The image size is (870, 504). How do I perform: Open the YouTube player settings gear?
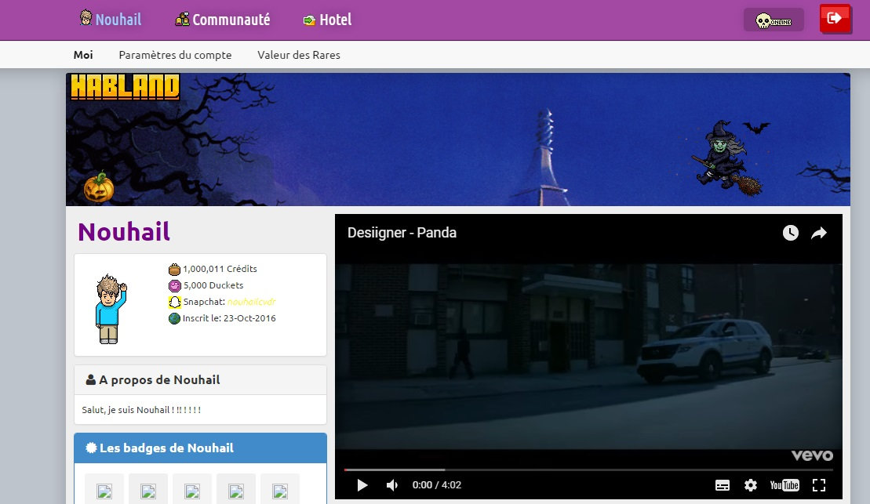point(751,485)
